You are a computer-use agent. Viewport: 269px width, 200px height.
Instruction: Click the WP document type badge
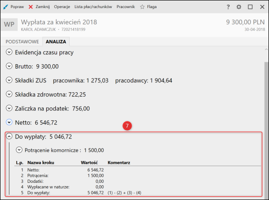click(x=9, y=24)
